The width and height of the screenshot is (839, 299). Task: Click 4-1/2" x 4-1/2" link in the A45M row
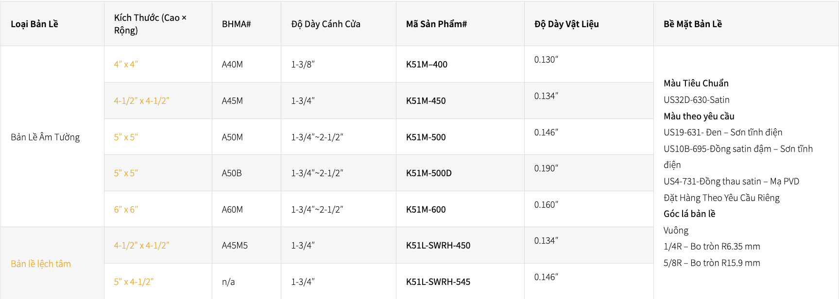pyautogui.click(x=141, y=101)
